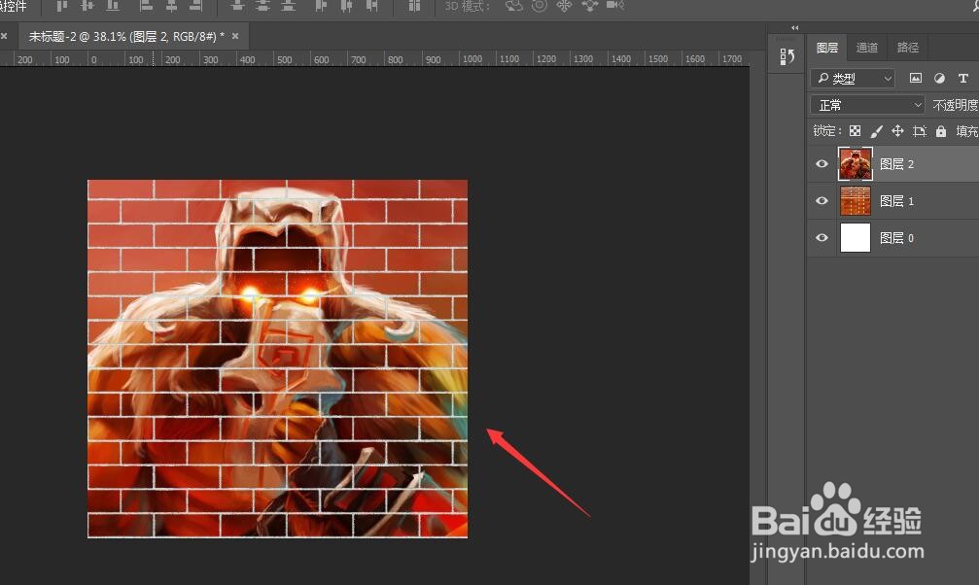Click the brick-wall warrior canvas image
Viewport: 979px width, 585px height.
[x=277, y=359]
